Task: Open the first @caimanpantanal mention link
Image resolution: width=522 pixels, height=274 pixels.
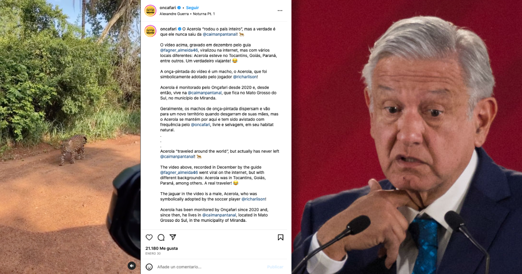Action: click(x=219, y=34)
